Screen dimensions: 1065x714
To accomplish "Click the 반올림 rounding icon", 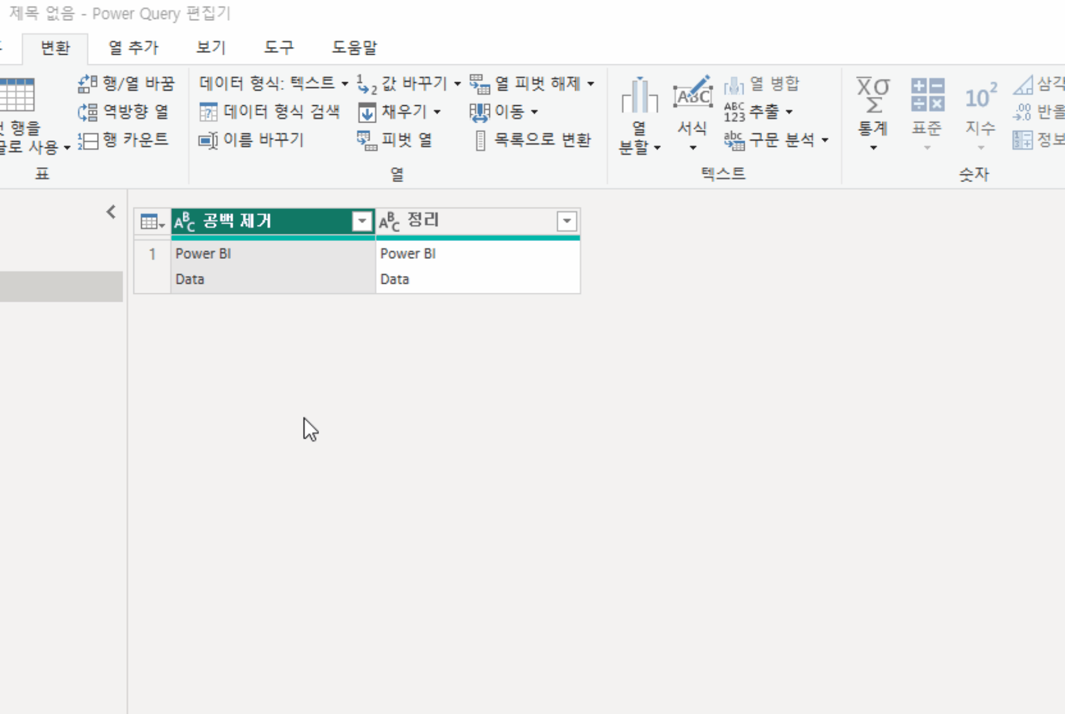I will tap(1023, 112).
